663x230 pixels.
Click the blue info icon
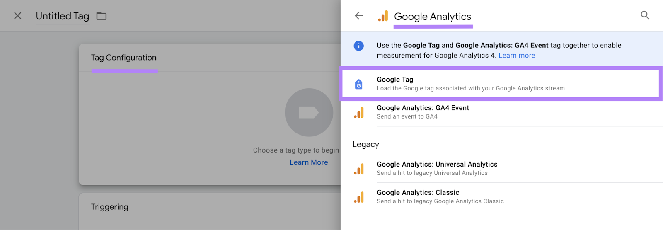(359, 46)
